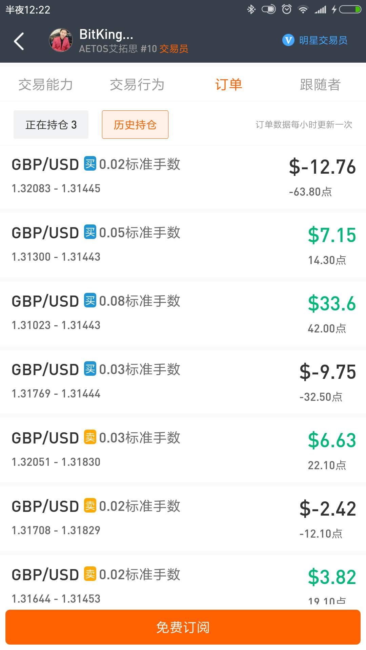This screenshot has width=366, height=650.
Task: Tap buy icon on $-12.76 order
Action: [x=90, y=164]
